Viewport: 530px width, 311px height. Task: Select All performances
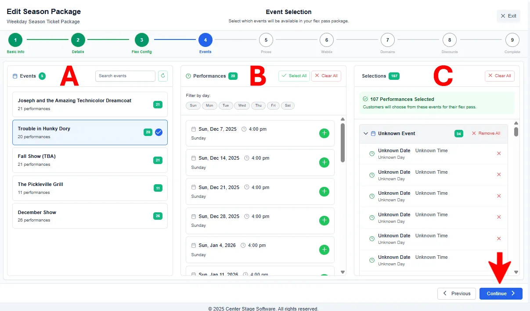click(x=294, y=76)
